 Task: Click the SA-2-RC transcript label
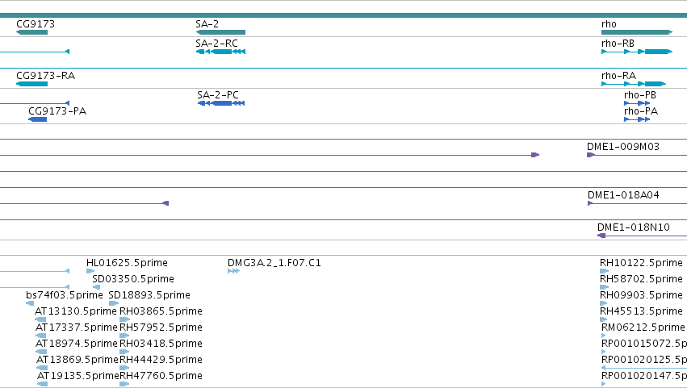(x=216, y=44)
